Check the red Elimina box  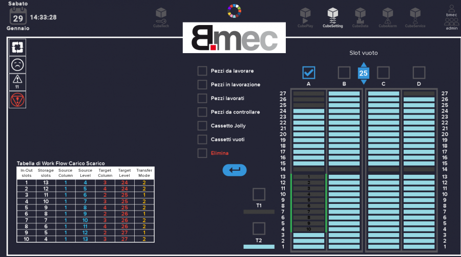tap(202, 153)
